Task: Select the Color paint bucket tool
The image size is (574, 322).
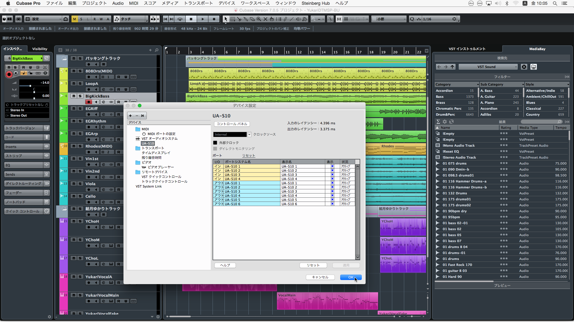Action: (x=305, y=19)
